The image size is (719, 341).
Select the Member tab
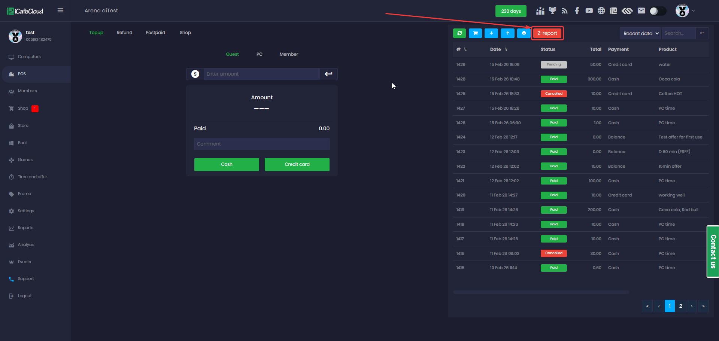point(289,54)
